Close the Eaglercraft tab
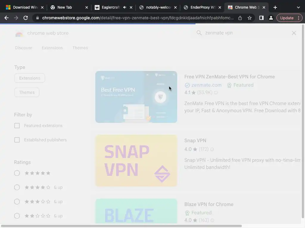The image size is (305, 228). point(131,7)
